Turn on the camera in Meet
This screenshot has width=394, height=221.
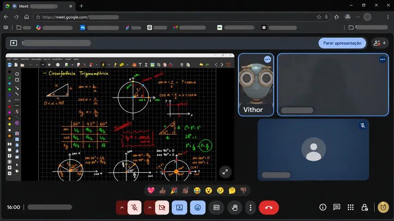tap(162, 208)
